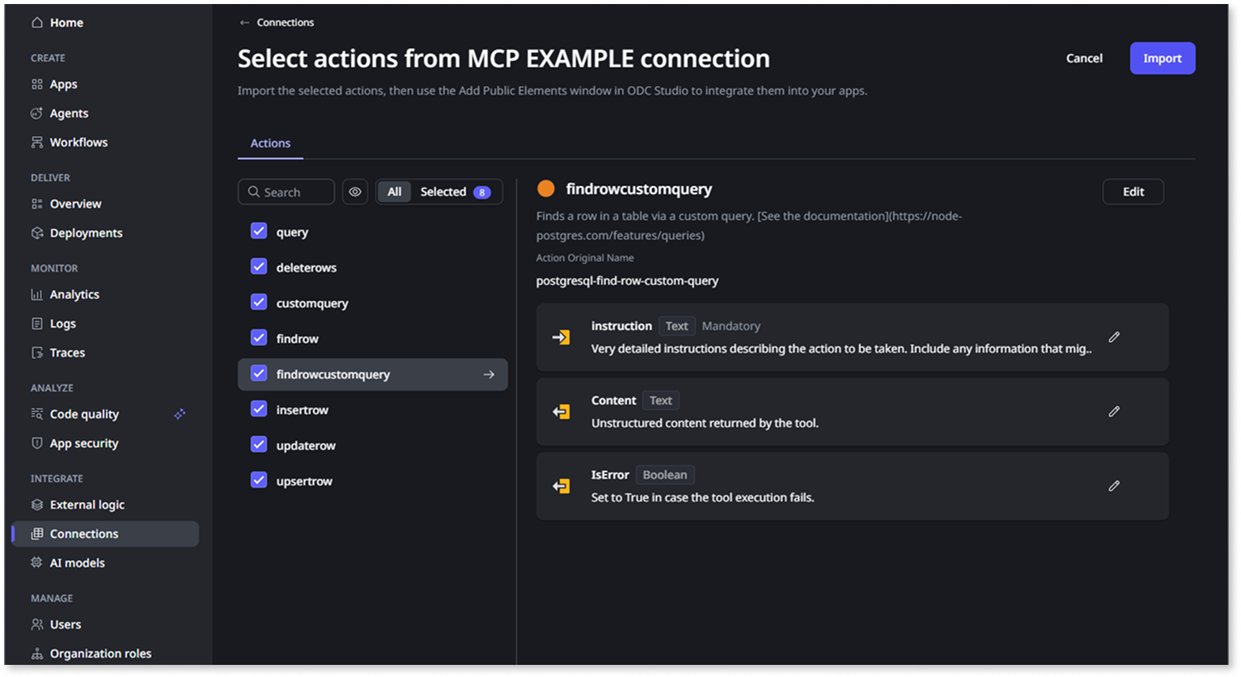Click the Cancel button

pos(1084,58)
